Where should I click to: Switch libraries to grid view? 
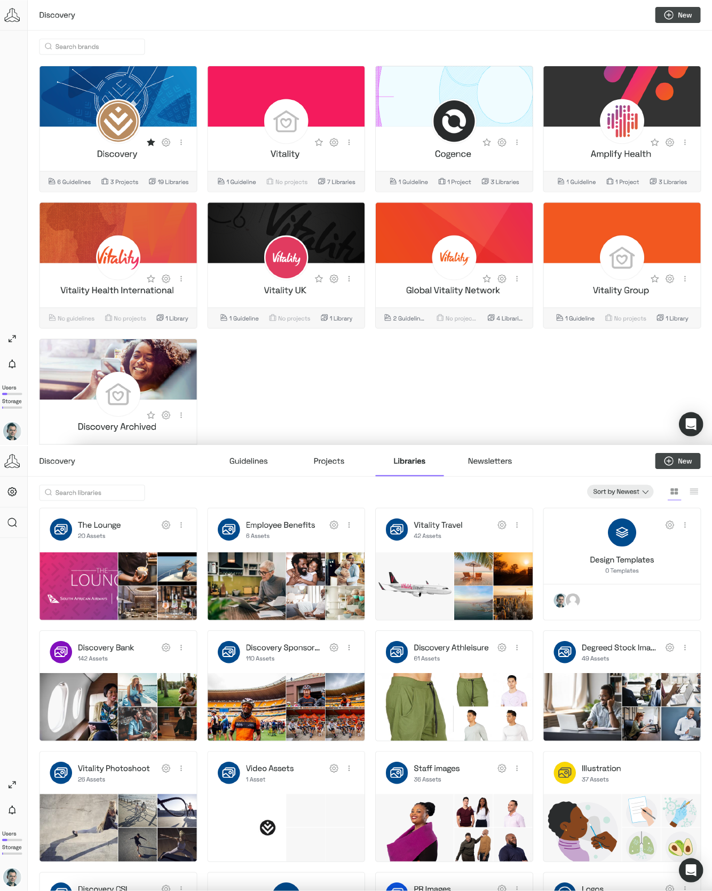674,491
